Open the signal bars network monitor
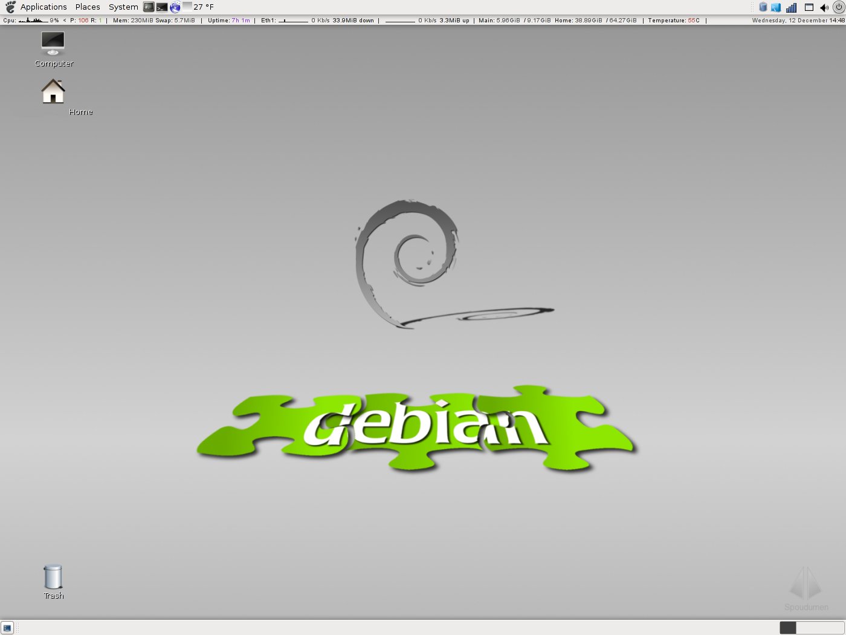Image resolution: width=846 pixels, height=635 pixels. (x=791, y=7)
